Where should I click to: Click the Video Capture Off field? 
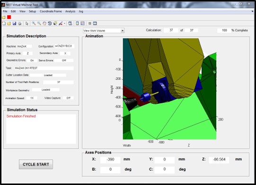pos(68,98)
